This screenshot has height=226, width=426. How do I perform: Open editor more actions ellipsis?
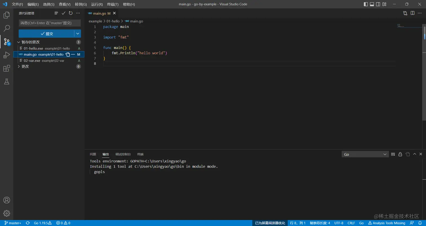(420, 13)
